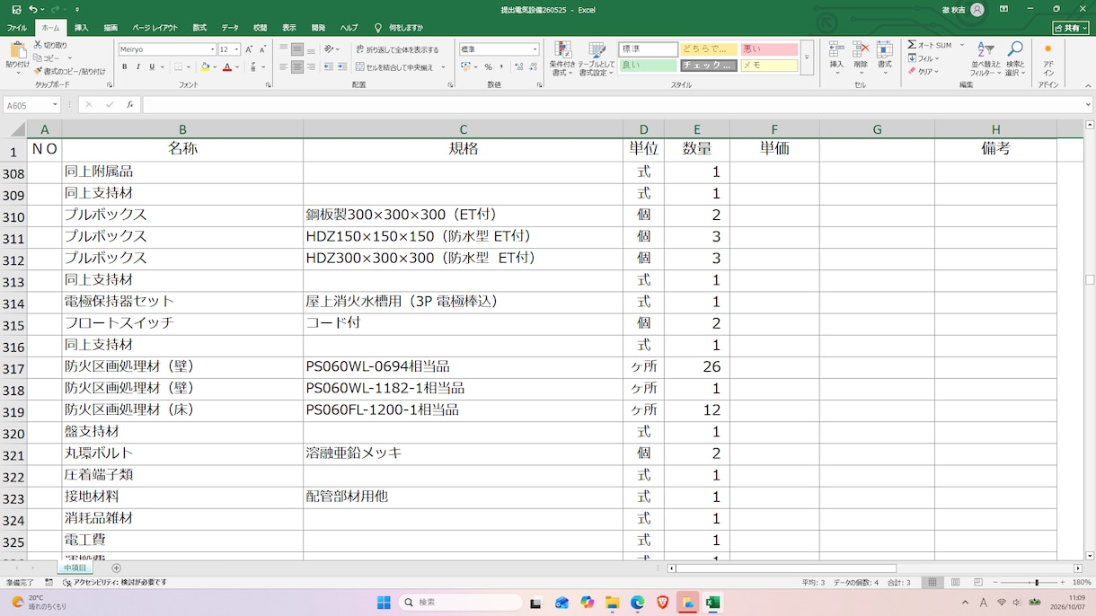Screen dimensions: 1096x616
Task: Increase font size with the larger A icon
Action: (250, 49)
